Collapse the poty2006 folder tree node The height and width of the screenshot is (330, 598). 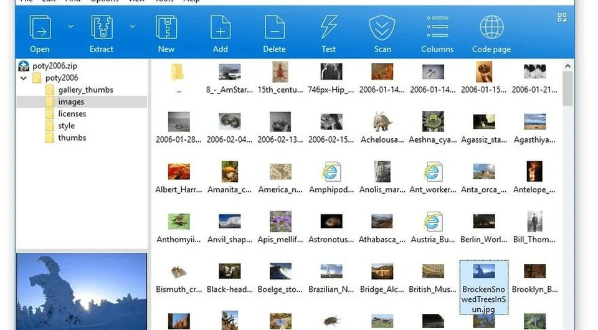coord(24,78)
